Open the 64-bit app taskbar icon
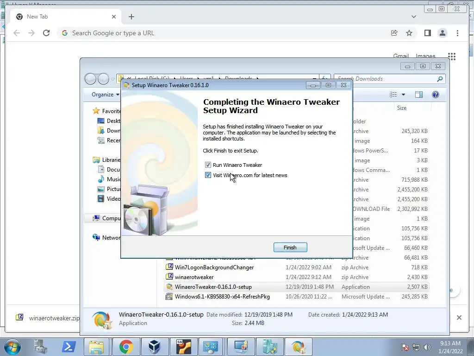This screenshot has height=356, width=474. (183, 347)
